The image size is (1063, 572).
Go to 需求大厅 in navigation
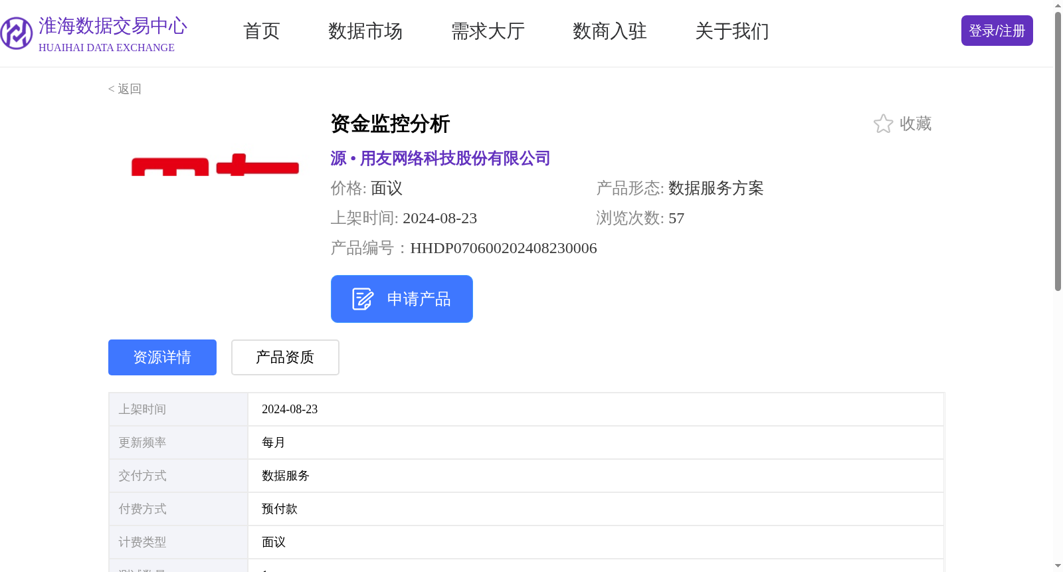point(488,31)
